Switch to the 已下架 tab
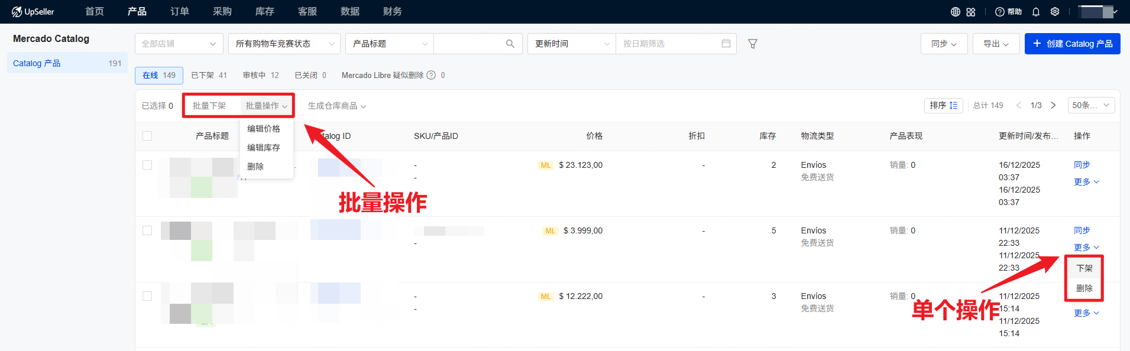This screenshot has width=1130, height=351. (x=209, y=75)
